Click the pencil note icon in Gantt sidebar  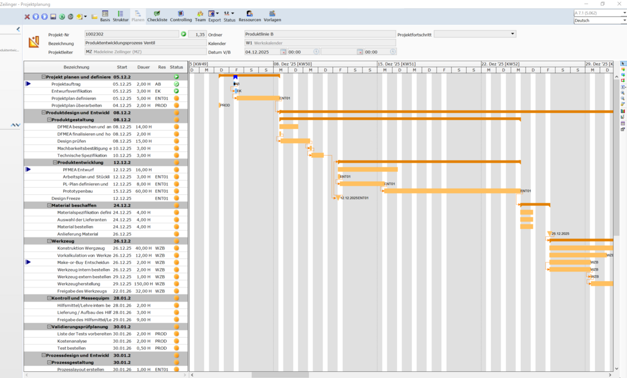(x=623, y=104)
